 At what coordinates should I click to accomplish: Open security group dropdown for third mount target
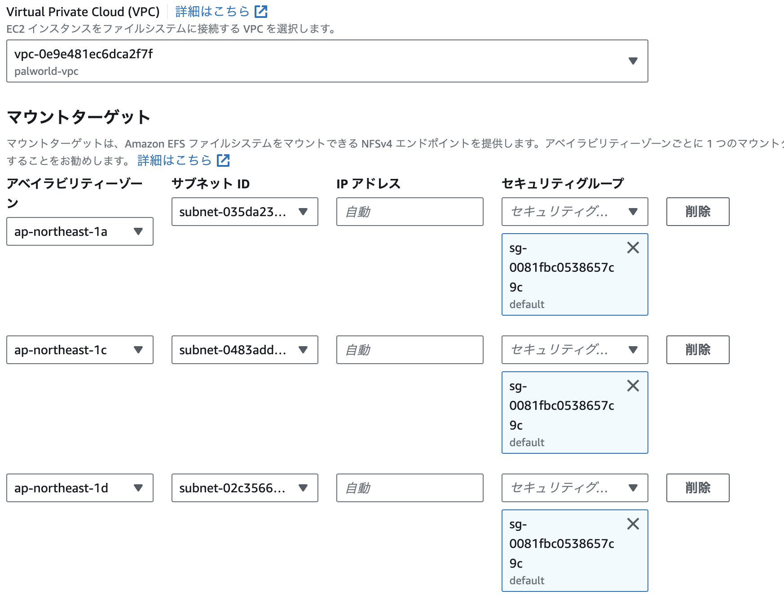574,488
